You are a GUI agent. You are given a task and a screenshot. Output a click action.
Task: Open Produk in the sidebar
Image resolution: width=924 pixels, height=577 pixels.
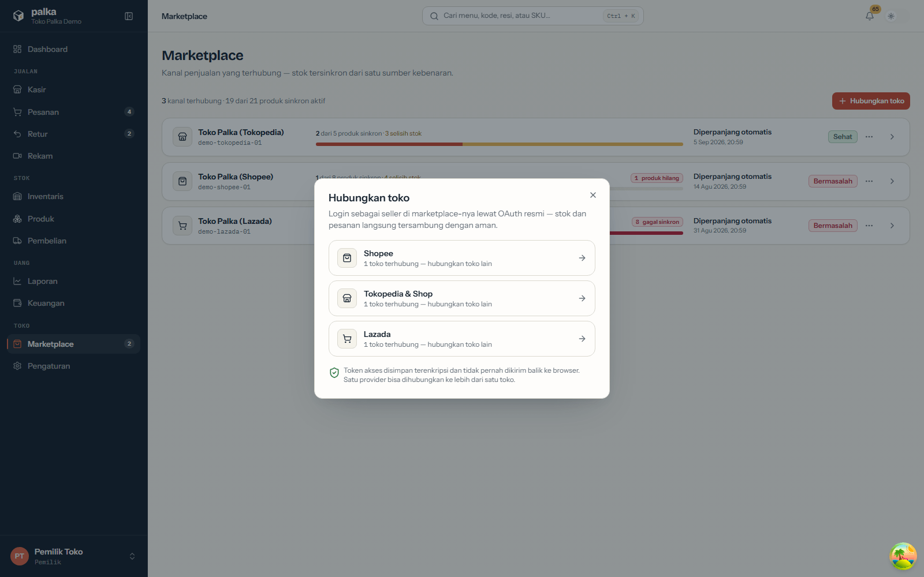(x=74, y=219)
